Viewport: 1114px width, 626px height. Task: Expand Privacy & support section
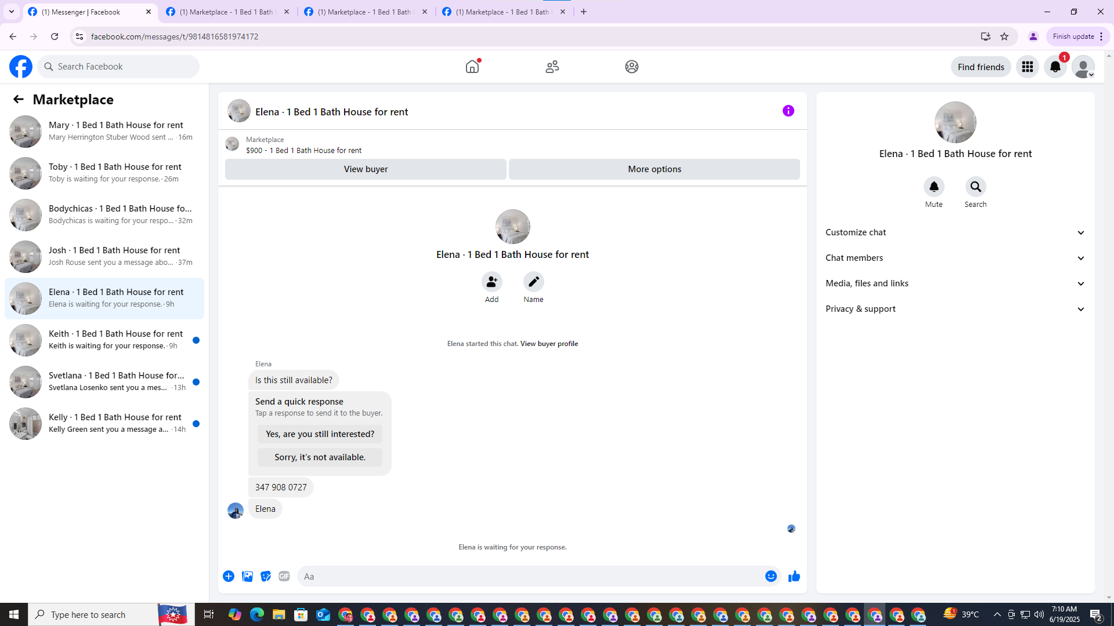pyautogui.click(x=955, y=309)
